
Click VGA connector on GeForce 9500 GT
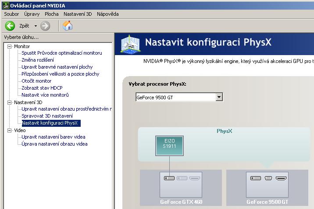pyautogui.click(x=268, y=178)
